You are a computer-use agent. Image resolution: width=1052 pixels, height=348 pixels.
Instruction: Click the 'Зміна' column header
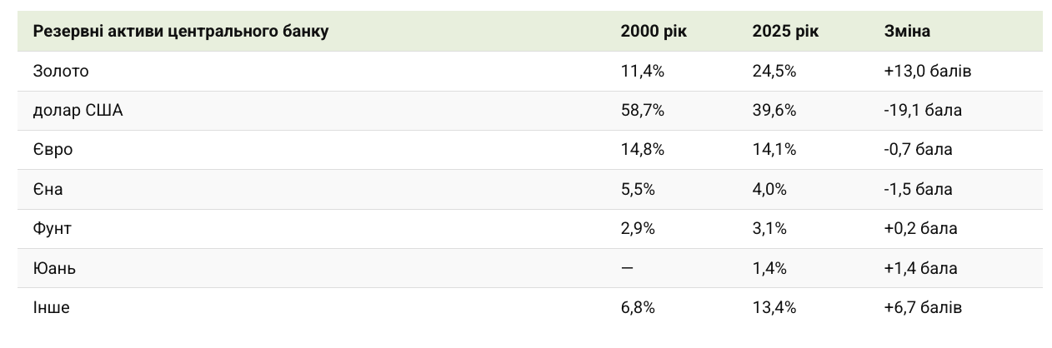tap(907, 32)
